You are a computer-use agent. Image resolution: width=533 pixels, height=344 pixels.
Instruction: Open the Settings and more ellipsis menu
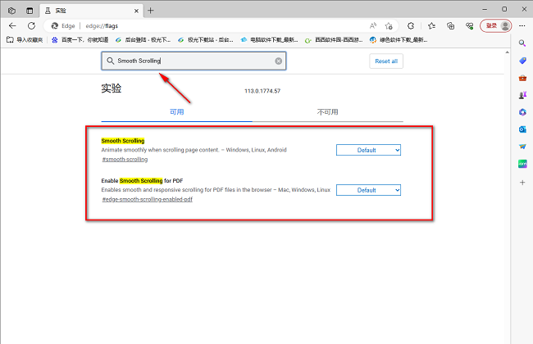pos(522,26)
